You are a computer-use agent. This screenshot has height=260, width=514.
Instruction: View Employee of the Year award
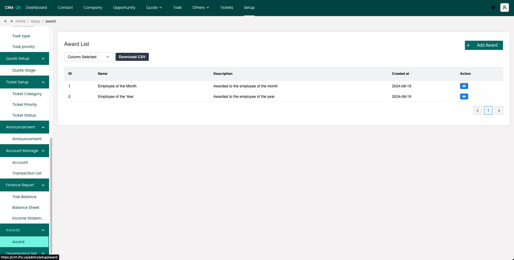[464, 96]
